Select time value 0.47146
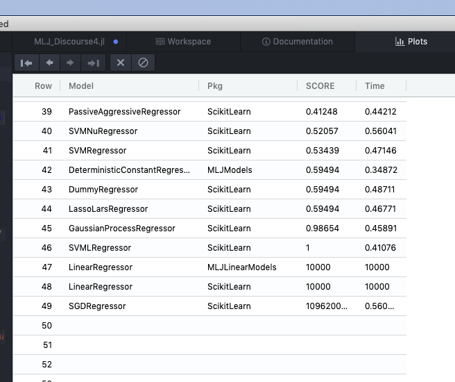Image resolution: width=455 pixels, height=382 pixels. point(380,151)
